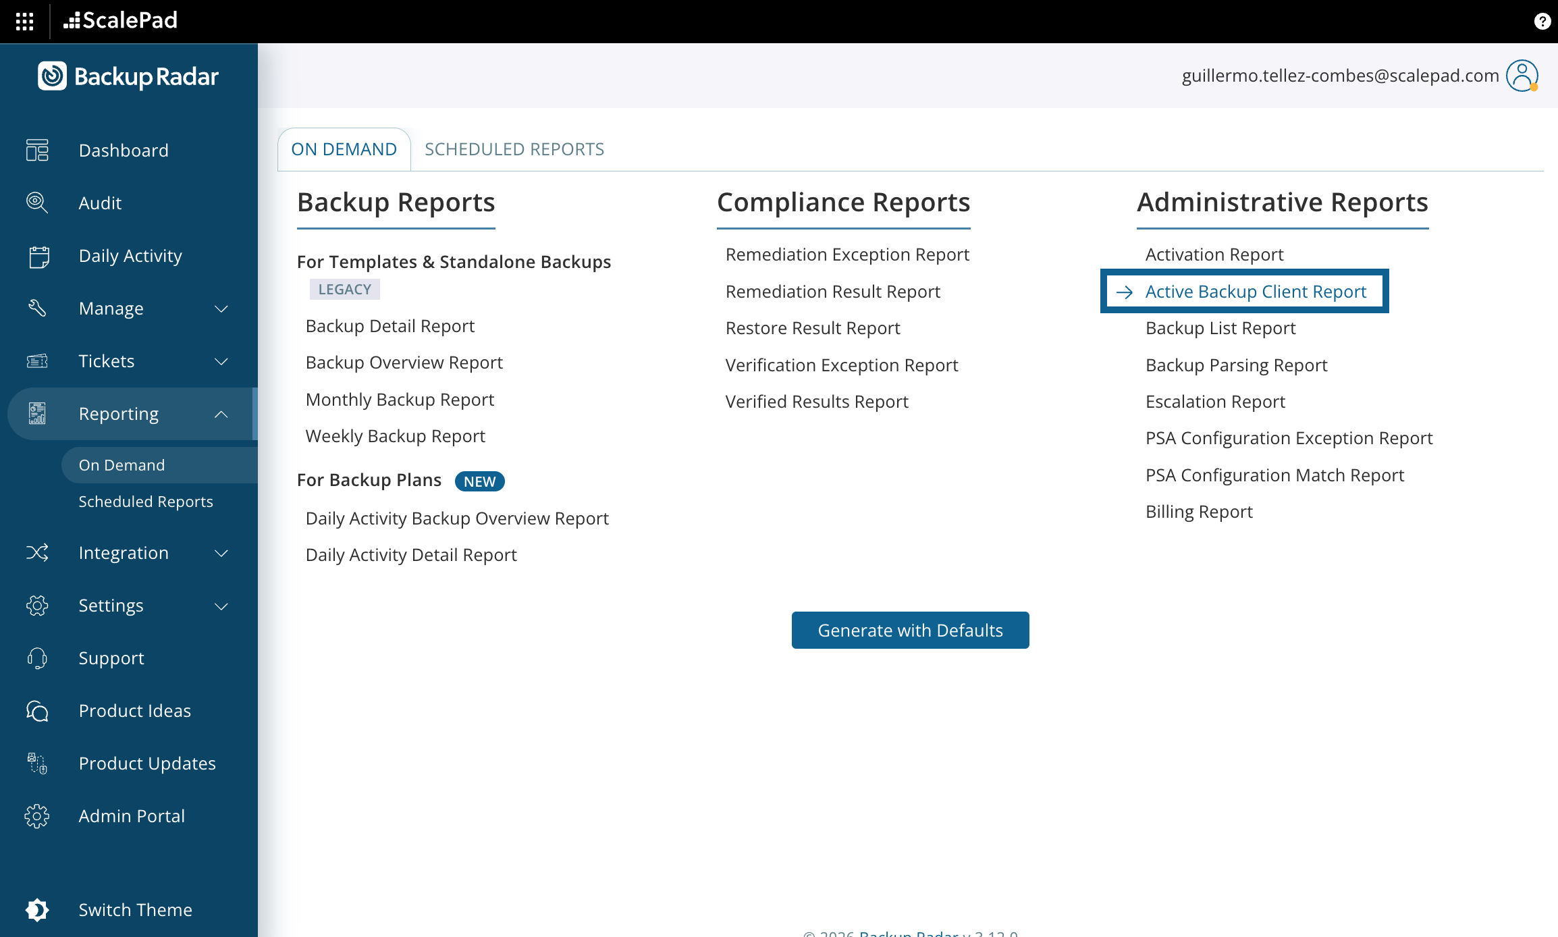This screenshot has width=1558, height=937.
Task: Open the user profile avatar
Action: [x=1523, y=76]
